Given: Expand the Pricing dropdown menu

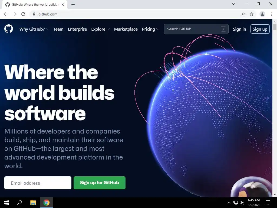Looking at the screenshot, I should pos(150,29).
